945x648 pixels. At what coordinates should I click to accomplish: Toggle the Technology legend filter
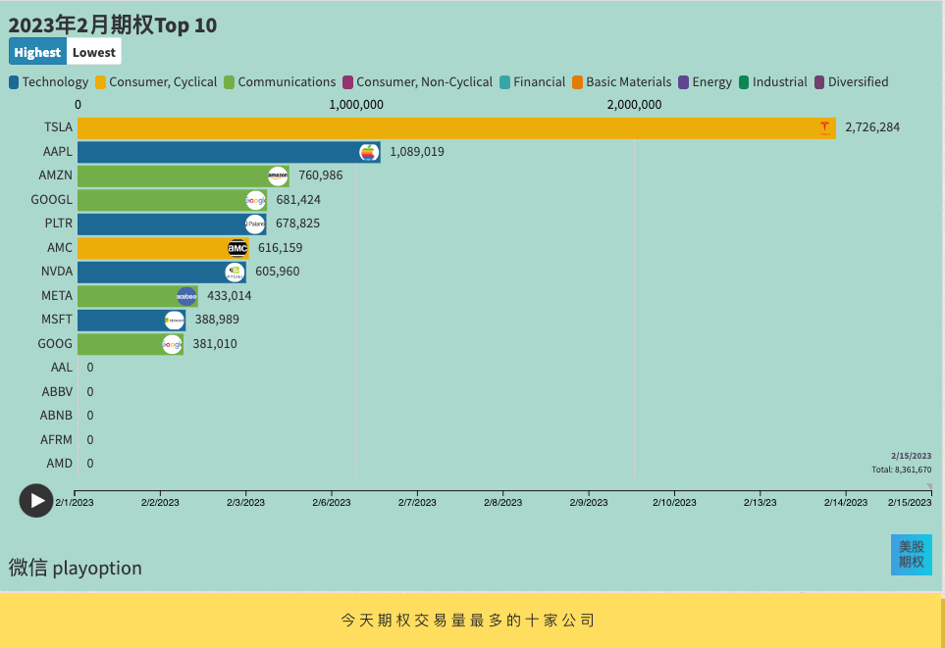point(49,82)
